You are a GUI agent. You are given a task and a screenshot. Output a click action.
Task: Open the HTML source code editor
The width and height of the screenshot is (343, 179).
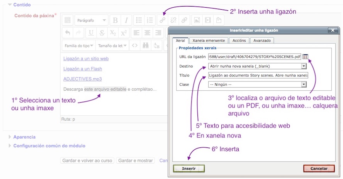coord(135,46)
